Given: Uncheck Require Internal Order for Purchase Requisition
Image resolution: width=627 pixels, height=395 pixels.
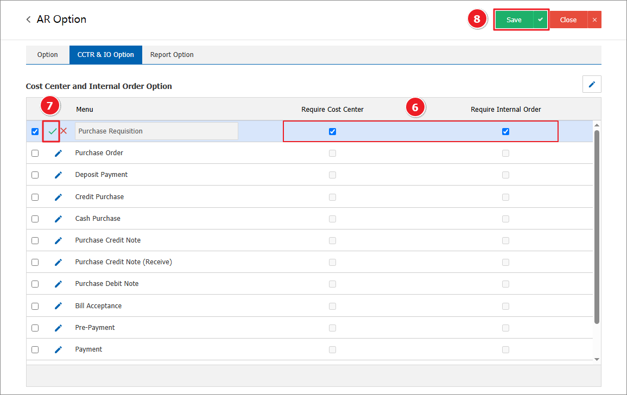Looking at the screenshot, I should pos(505,131).
